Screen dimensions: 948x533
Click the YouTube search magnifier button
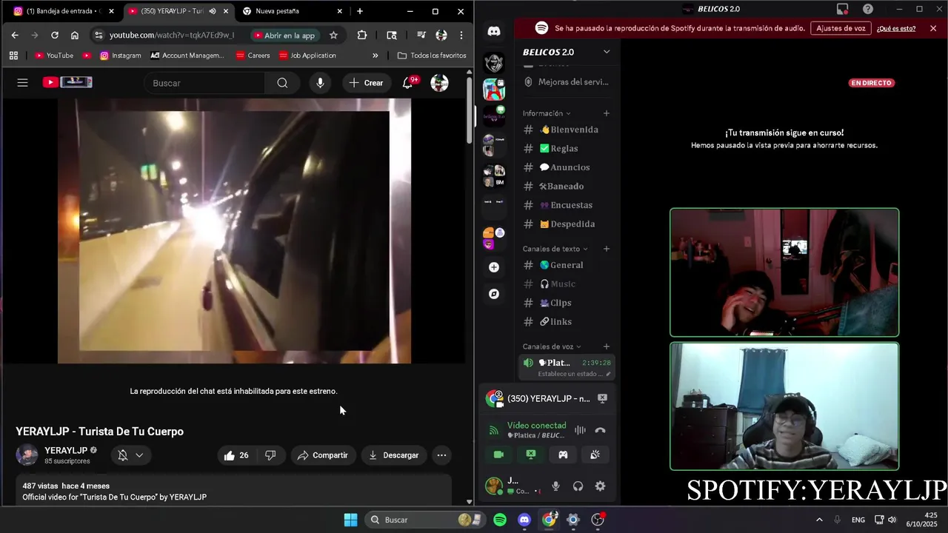[282, 83]
